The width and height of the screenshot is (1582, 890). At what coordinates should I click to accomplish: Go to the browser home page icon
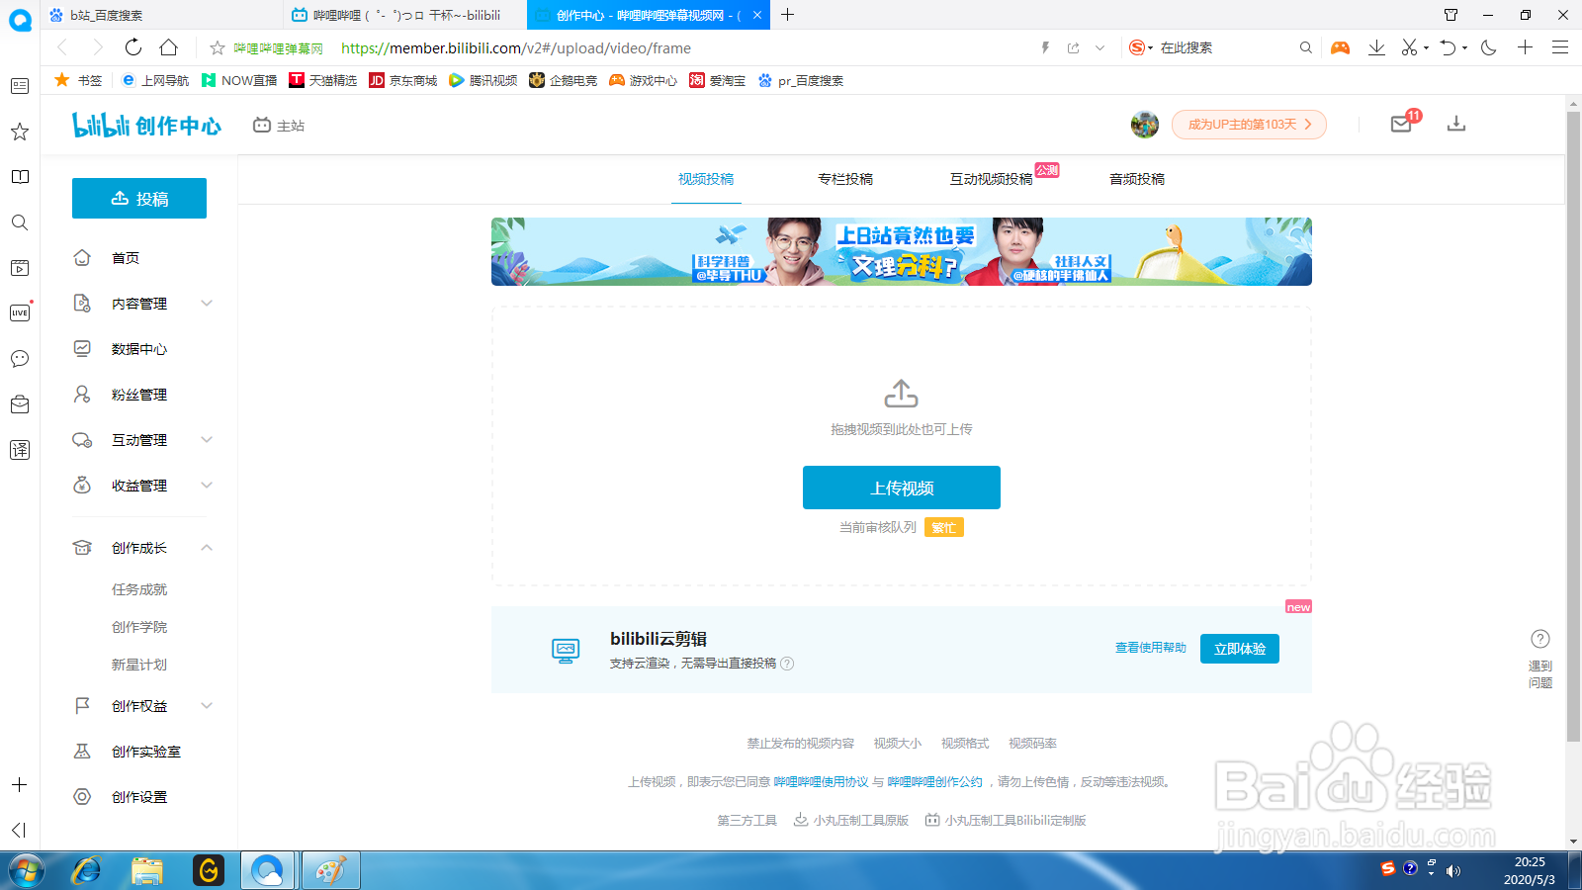[x=169, y=47]
